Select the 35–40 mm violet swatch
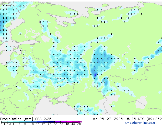The height and width of the screenshot is (125, 162). (x=63, y=122)
